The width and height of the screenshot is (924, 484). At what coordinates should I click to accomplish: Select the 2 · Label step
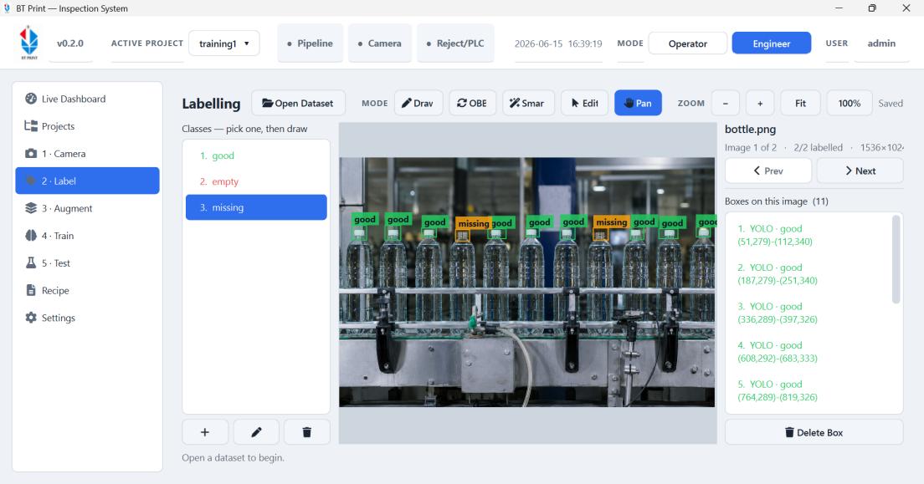[87, 181]
